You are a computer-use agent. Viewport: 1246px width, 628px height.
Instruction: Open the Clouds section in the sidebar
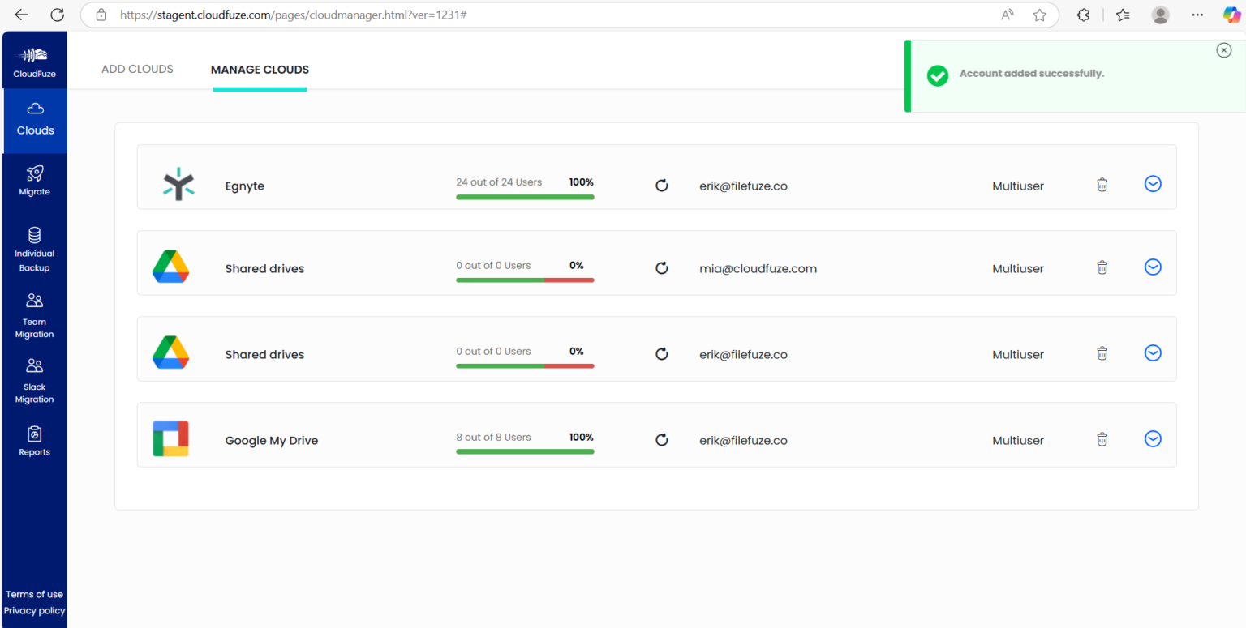point(34,118)
